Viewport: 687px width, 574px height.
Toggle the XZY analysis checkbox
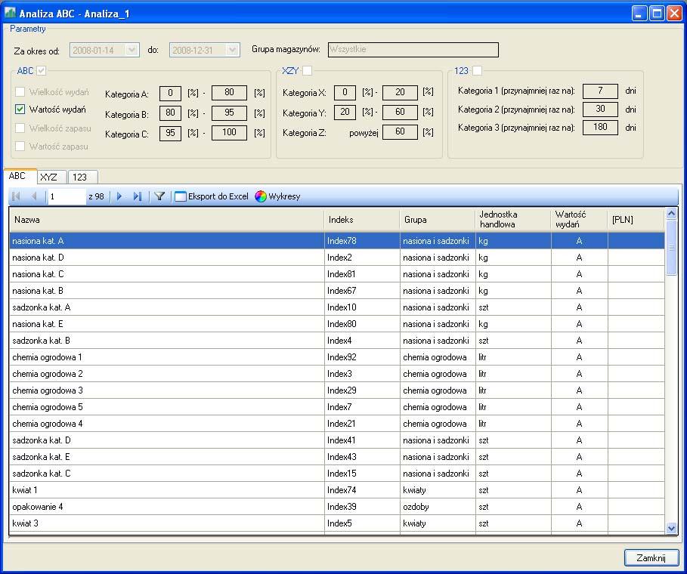tap(308, 70)
